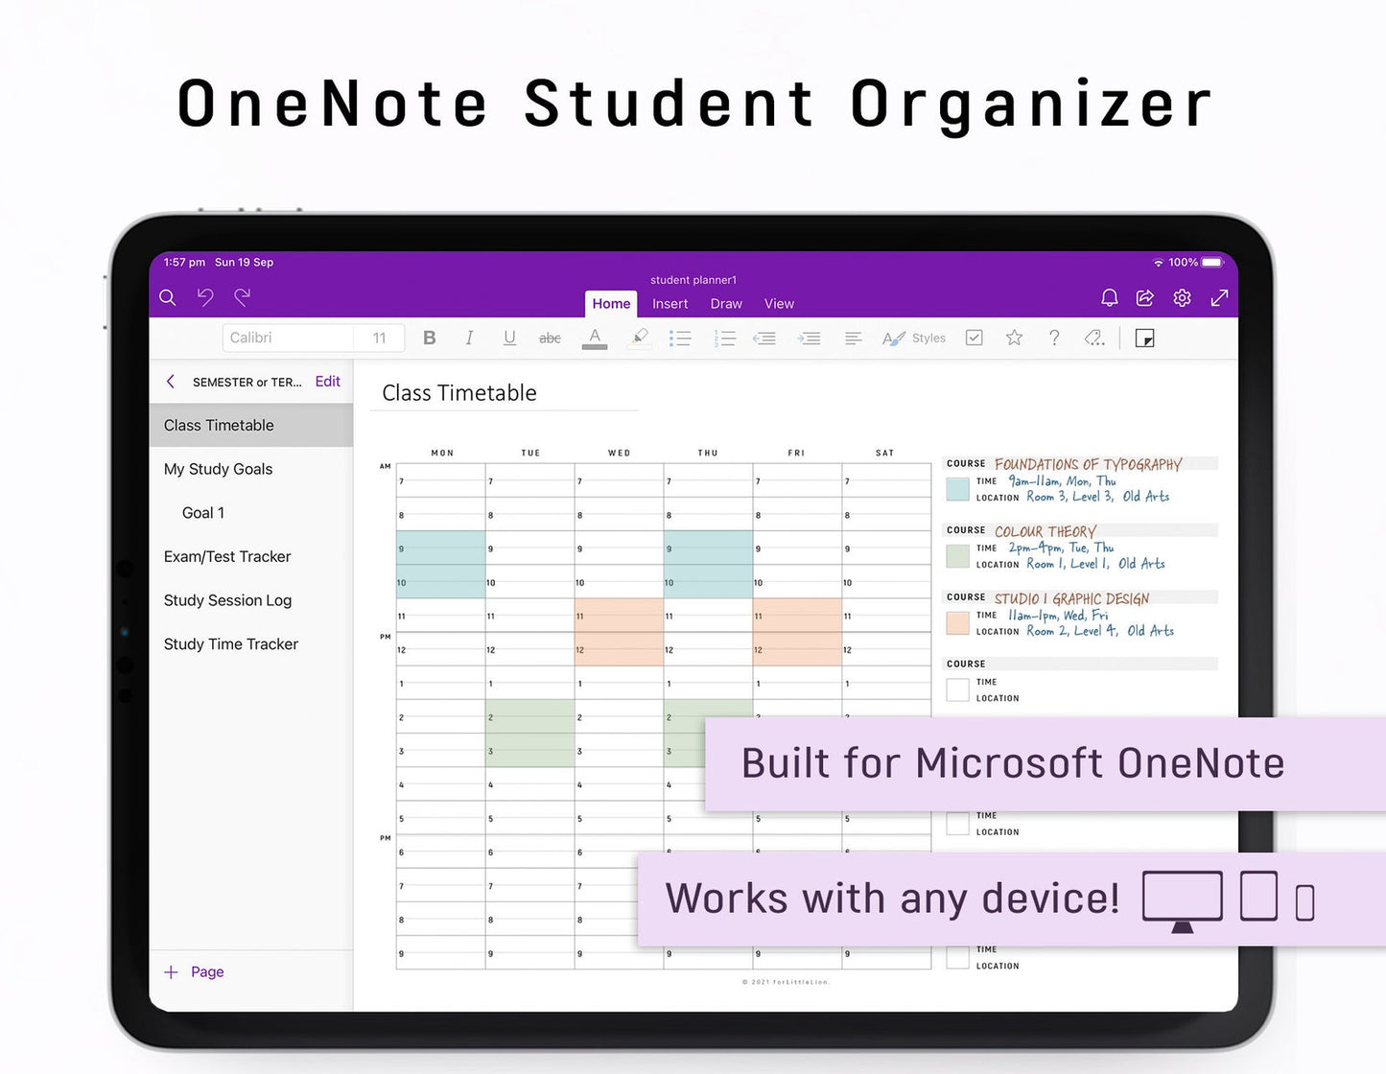Toggle bold formatting
Image resolution: width=1386 pixels, height=1074 pixels.
point(429,338)
